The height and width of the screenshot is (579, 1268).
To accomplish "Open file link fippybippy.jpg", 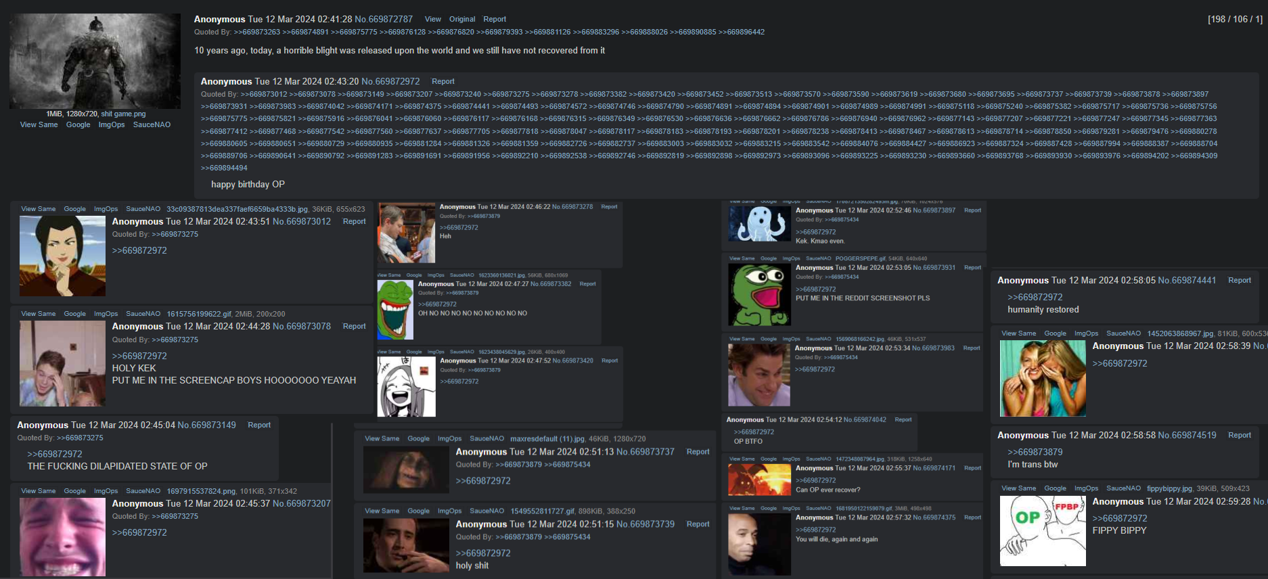I will 1169,488.
